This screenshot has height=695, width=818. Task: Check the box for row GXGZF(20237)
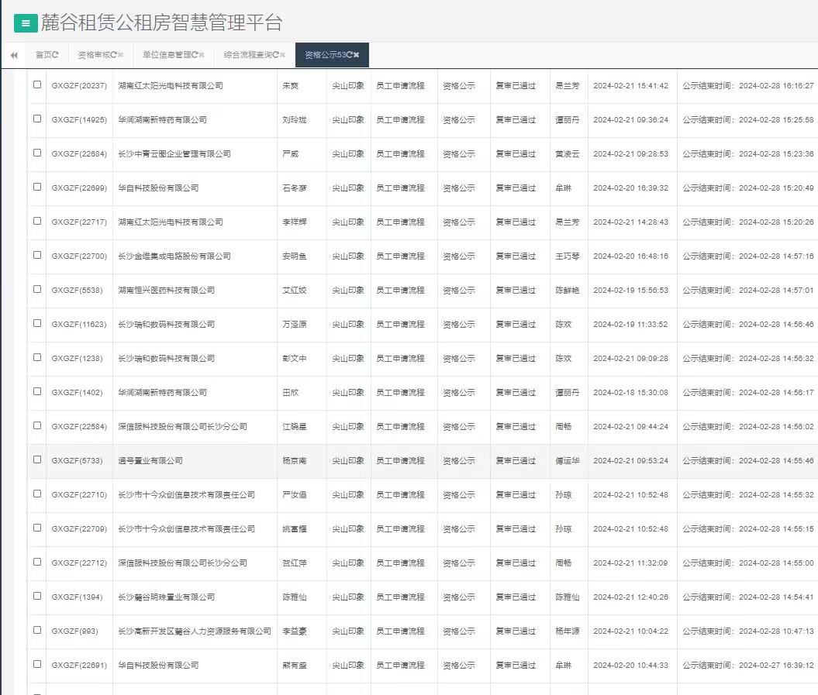(x=37, y=85)
